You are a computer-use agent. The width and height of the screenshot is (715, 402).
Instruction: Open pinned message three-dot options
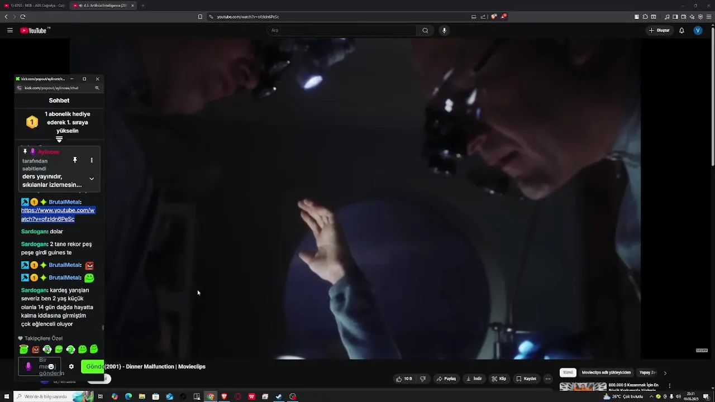click(92, 160)
